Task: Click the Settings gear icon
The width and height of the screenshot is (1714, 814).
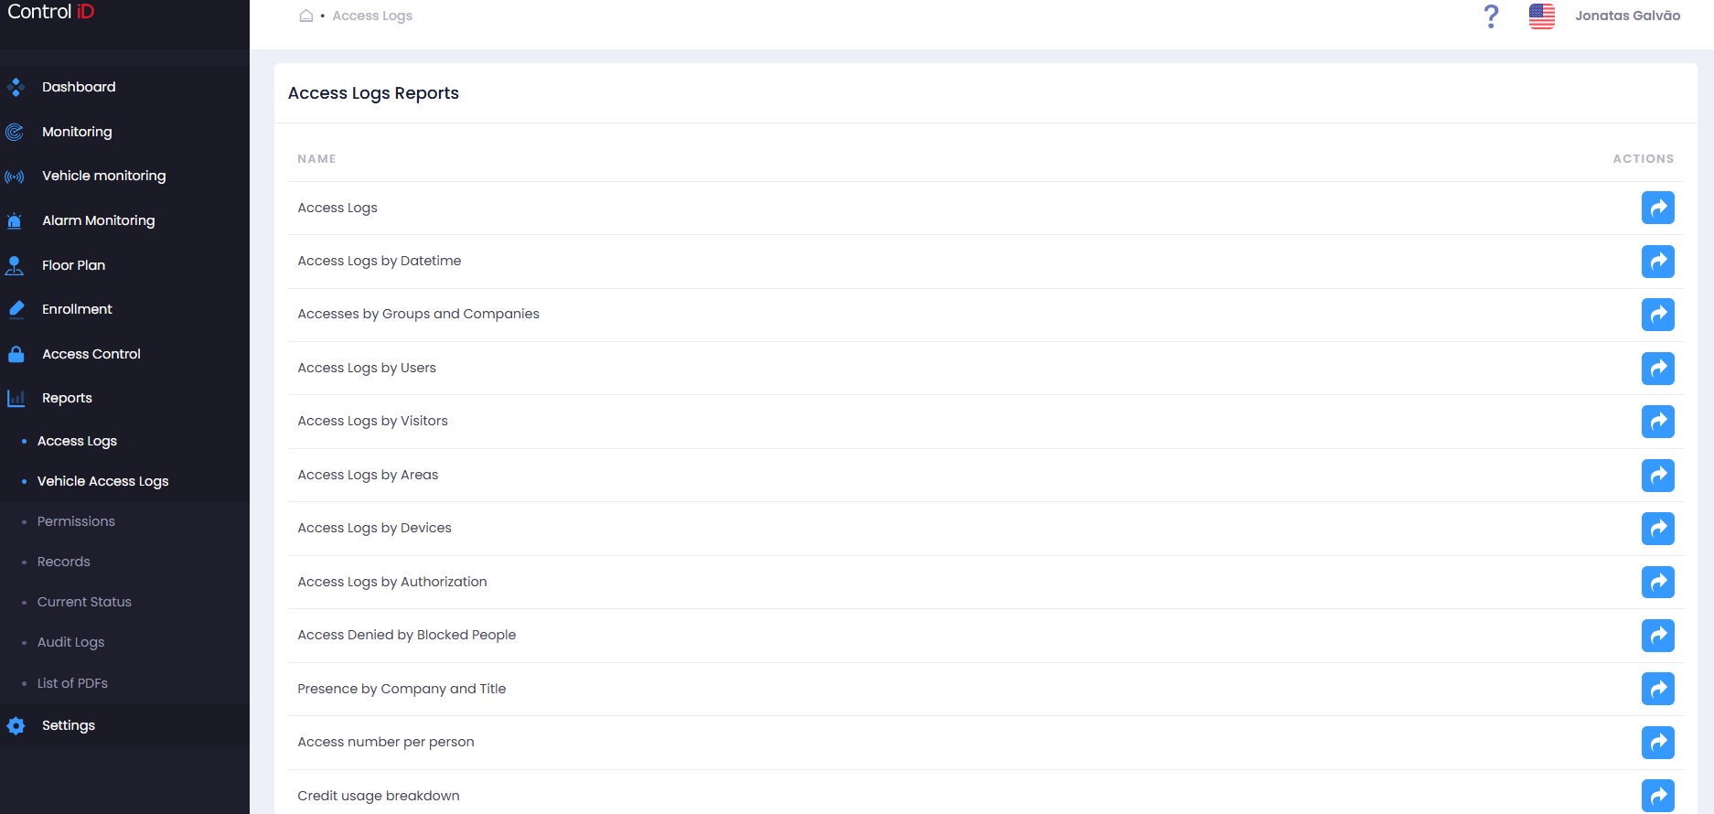Action: (16, 725)
